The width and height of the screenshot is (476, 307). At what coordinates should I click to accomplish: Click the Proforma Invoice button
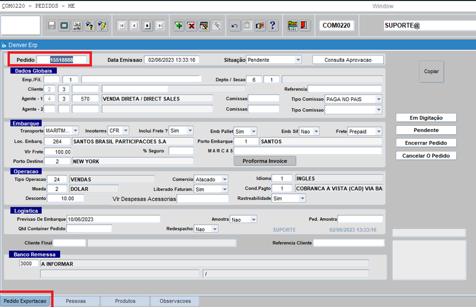pyautogui.click(x=265, y=161)
